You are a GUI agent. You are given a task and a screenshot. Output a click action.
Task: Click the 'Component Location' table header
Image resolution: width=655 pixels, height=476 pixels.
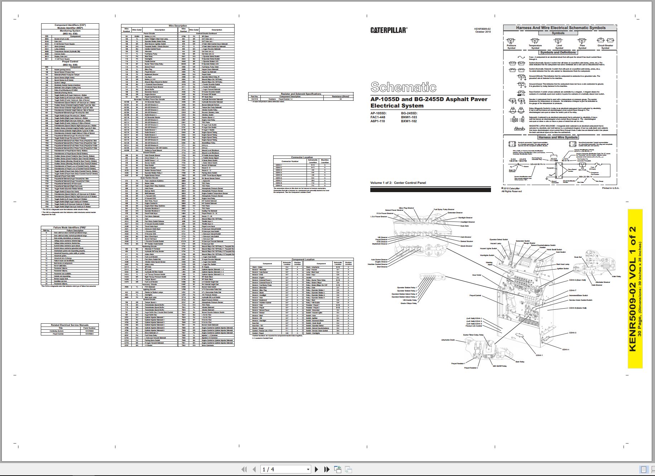click(x=303, y=259)
